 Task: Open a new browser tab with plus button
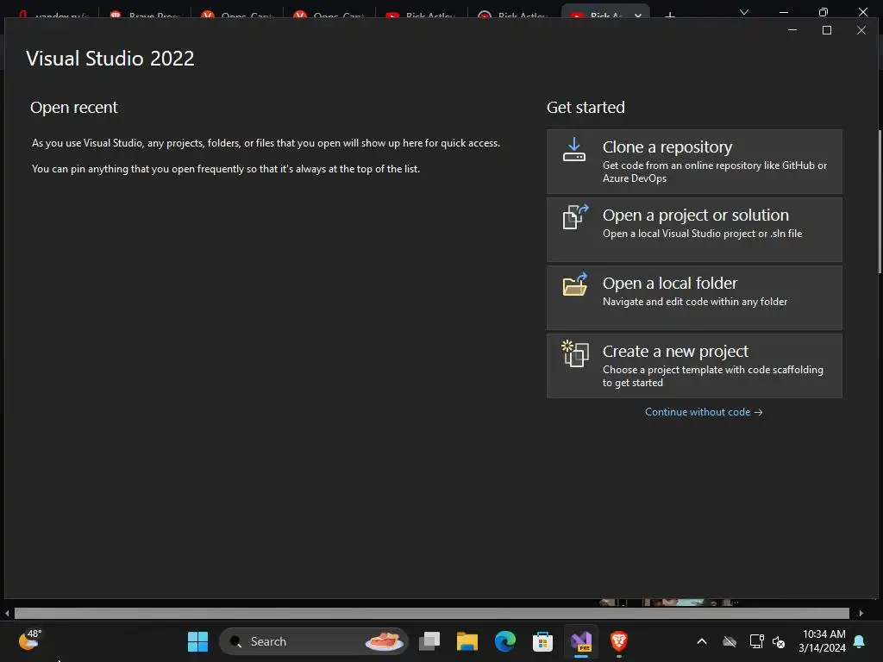click(669, 15)
